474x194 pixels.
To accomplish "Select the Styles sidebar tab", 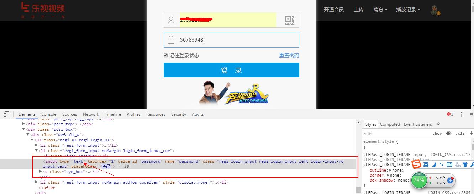I will 370,124.
